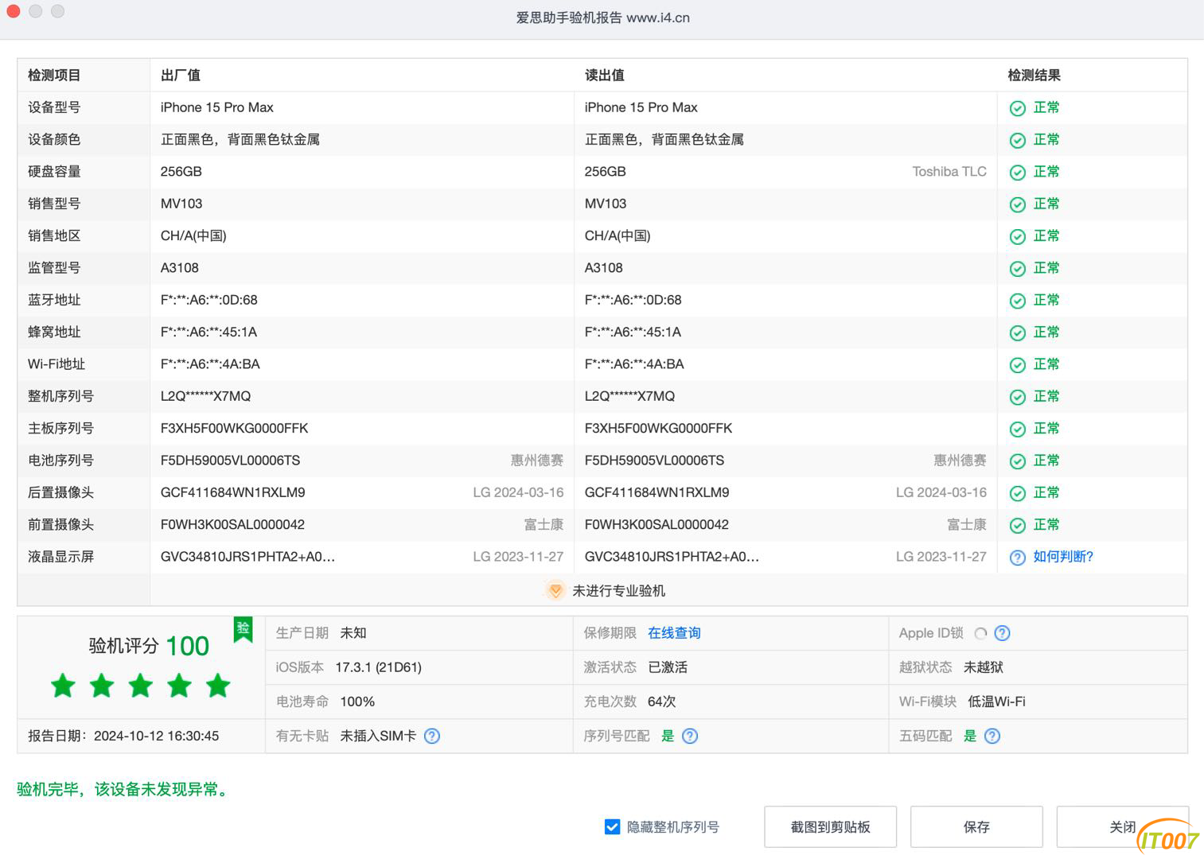
Task: Click read-value LG 2023-11-27 display label
Action: pos(941,557)
